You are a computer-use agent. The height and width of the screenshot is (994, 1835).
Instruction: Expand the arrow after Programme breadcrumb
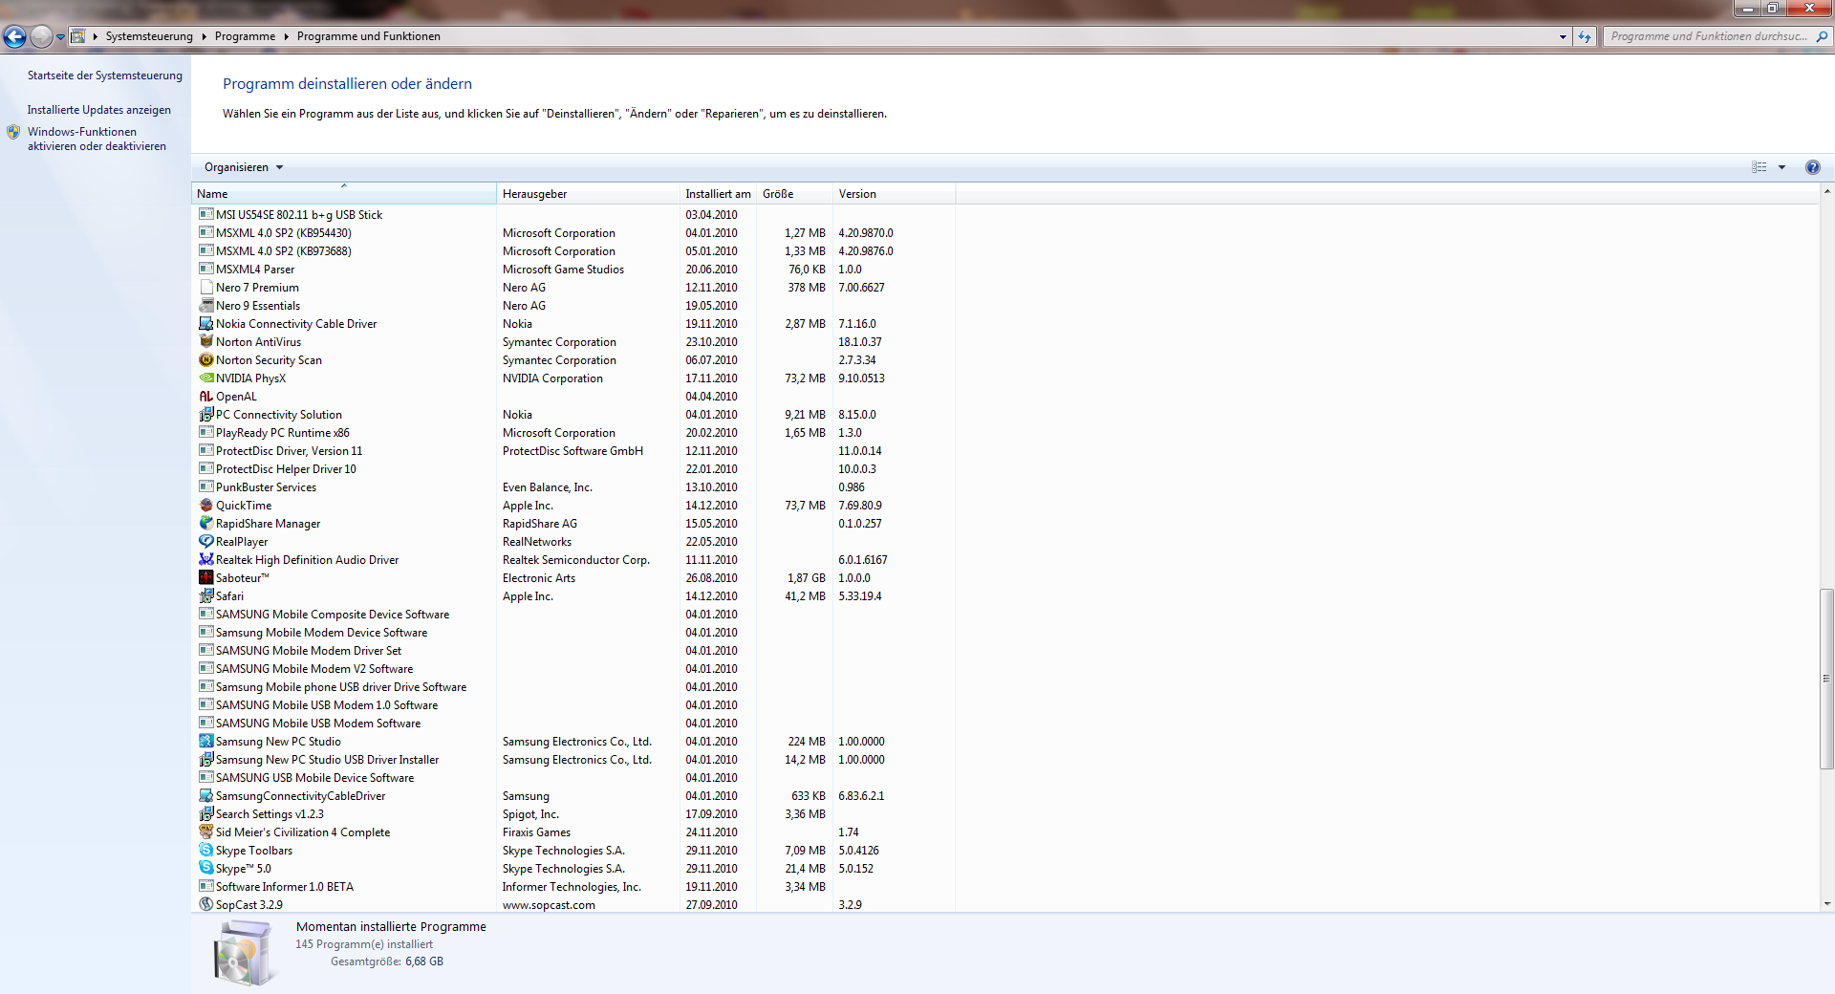tap(286, 36)
